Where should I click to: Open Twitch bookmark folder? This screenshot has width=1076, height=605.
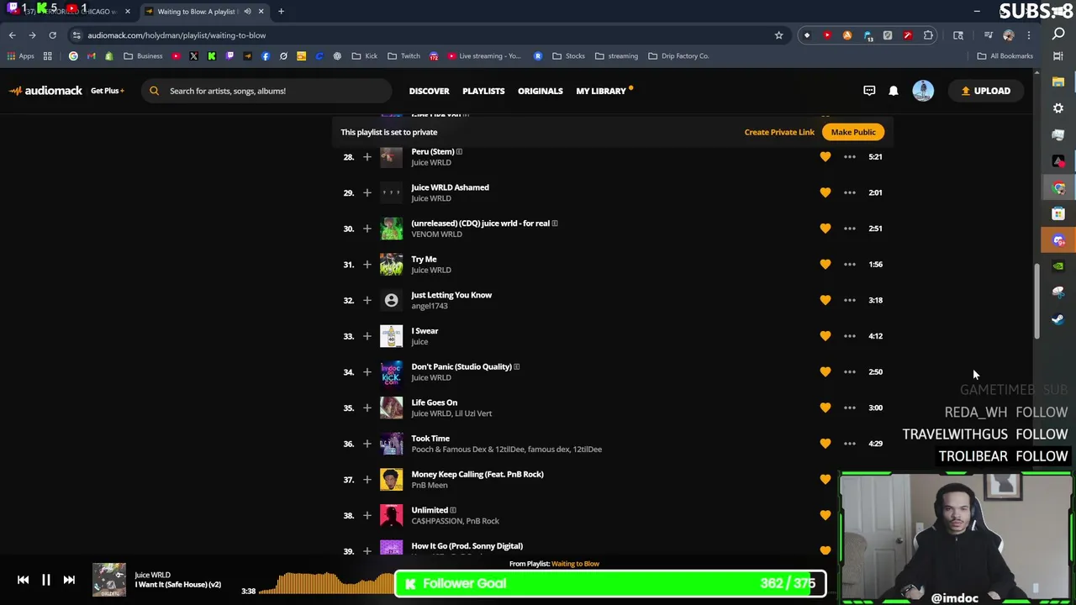tap(403, 56)
